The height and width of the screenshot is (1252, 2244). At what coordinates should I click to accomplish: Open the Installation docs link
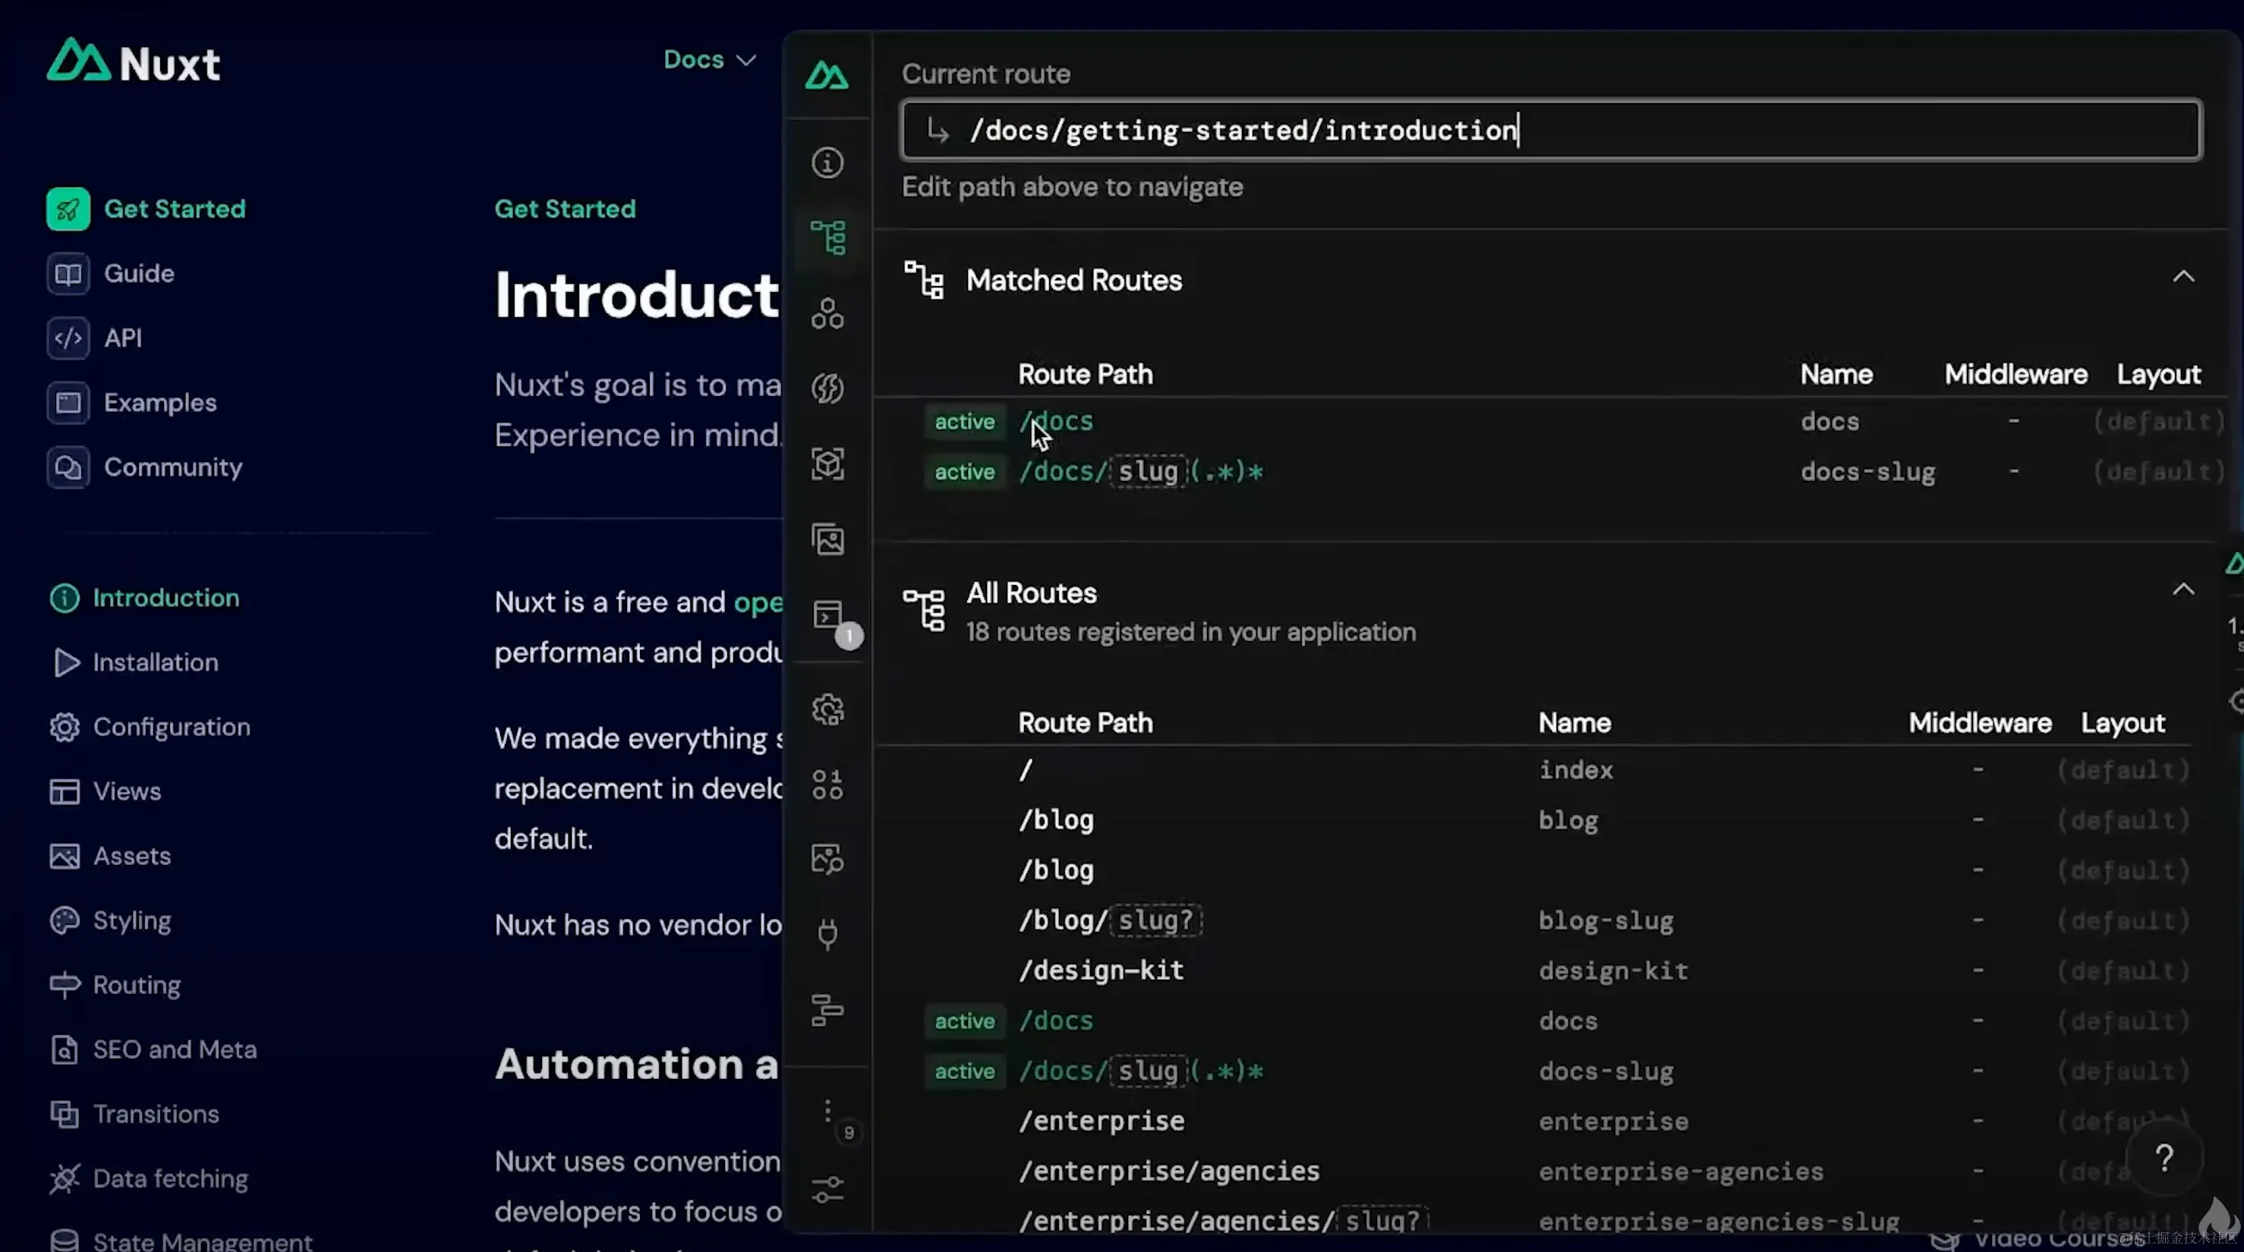pos(155,662)
